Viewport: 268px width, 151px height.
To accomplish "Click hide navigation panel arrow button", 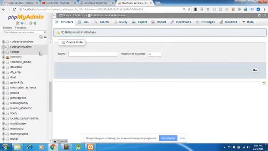I will (x=54, y=16).
